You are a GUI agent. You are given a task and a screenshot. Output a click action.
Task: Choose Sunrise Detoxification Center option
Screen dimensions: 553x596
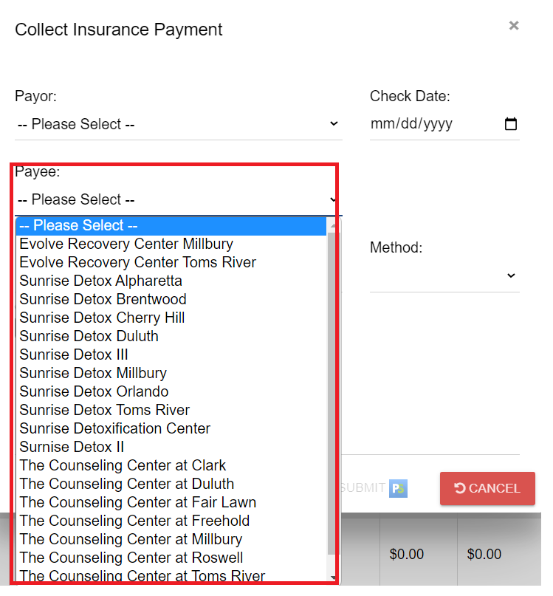(x=115, y=428)
